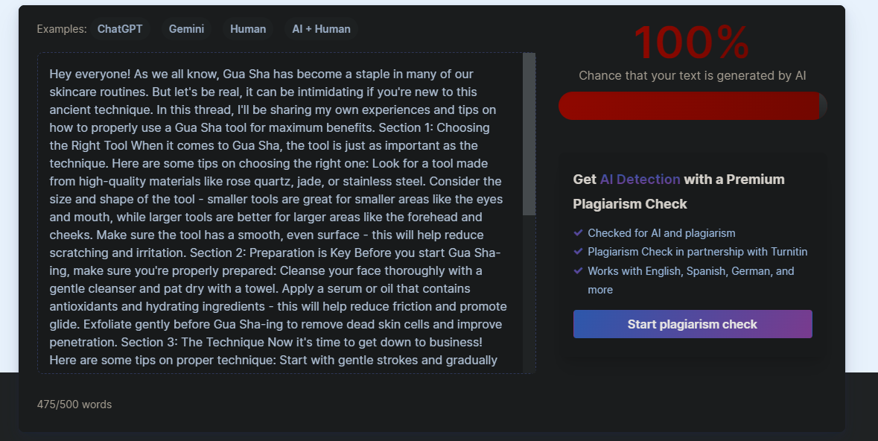The image size is (878, 441).
Task: Click the "Examples:" label
Action: tap(62, 29)
